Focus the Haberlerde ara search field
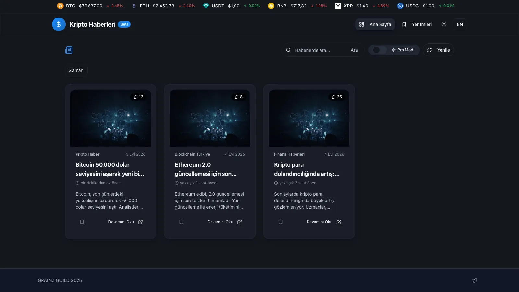The width and height of the screenshot is (519, 292). (x=320, y=50)
